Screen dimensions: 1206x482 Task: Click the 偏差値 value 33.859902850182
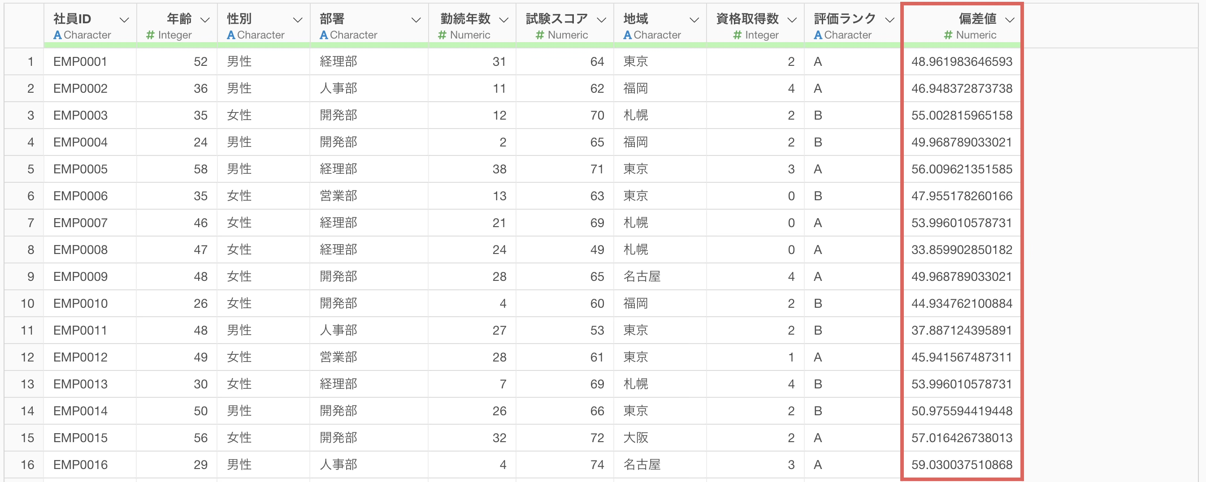962,250
